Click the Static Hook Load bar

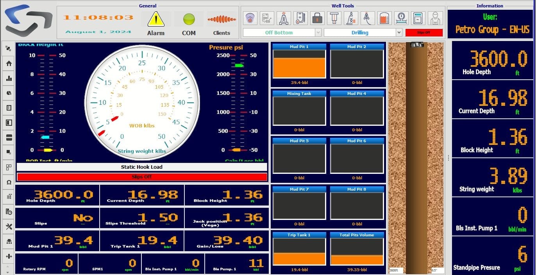(x=142, y=167)
